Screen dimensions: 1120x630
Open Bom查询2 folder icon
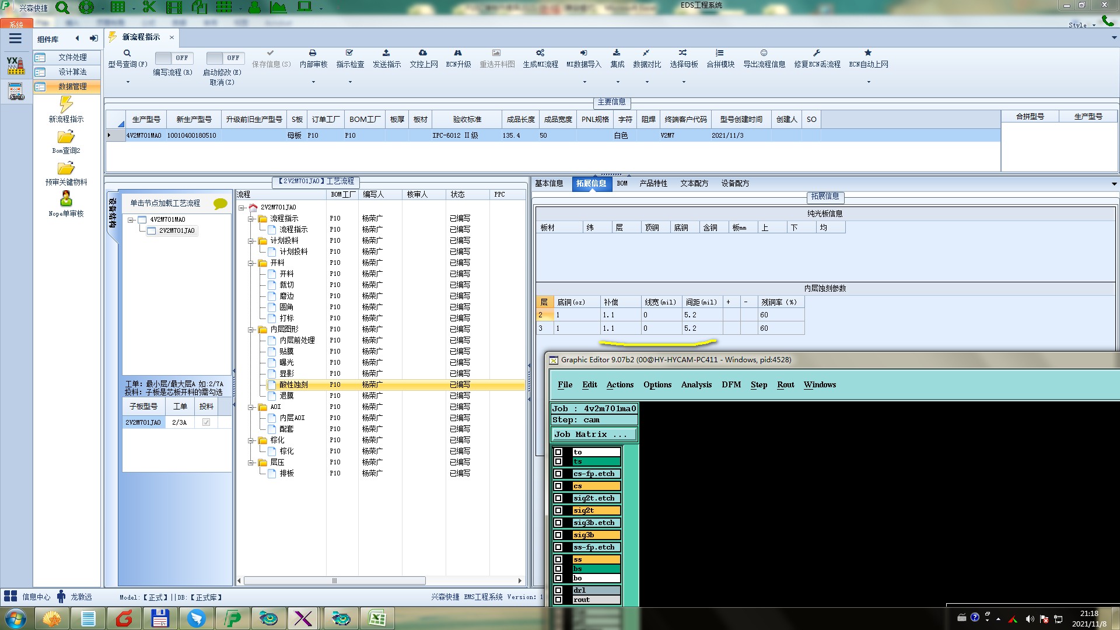click(x=66, y=137)
